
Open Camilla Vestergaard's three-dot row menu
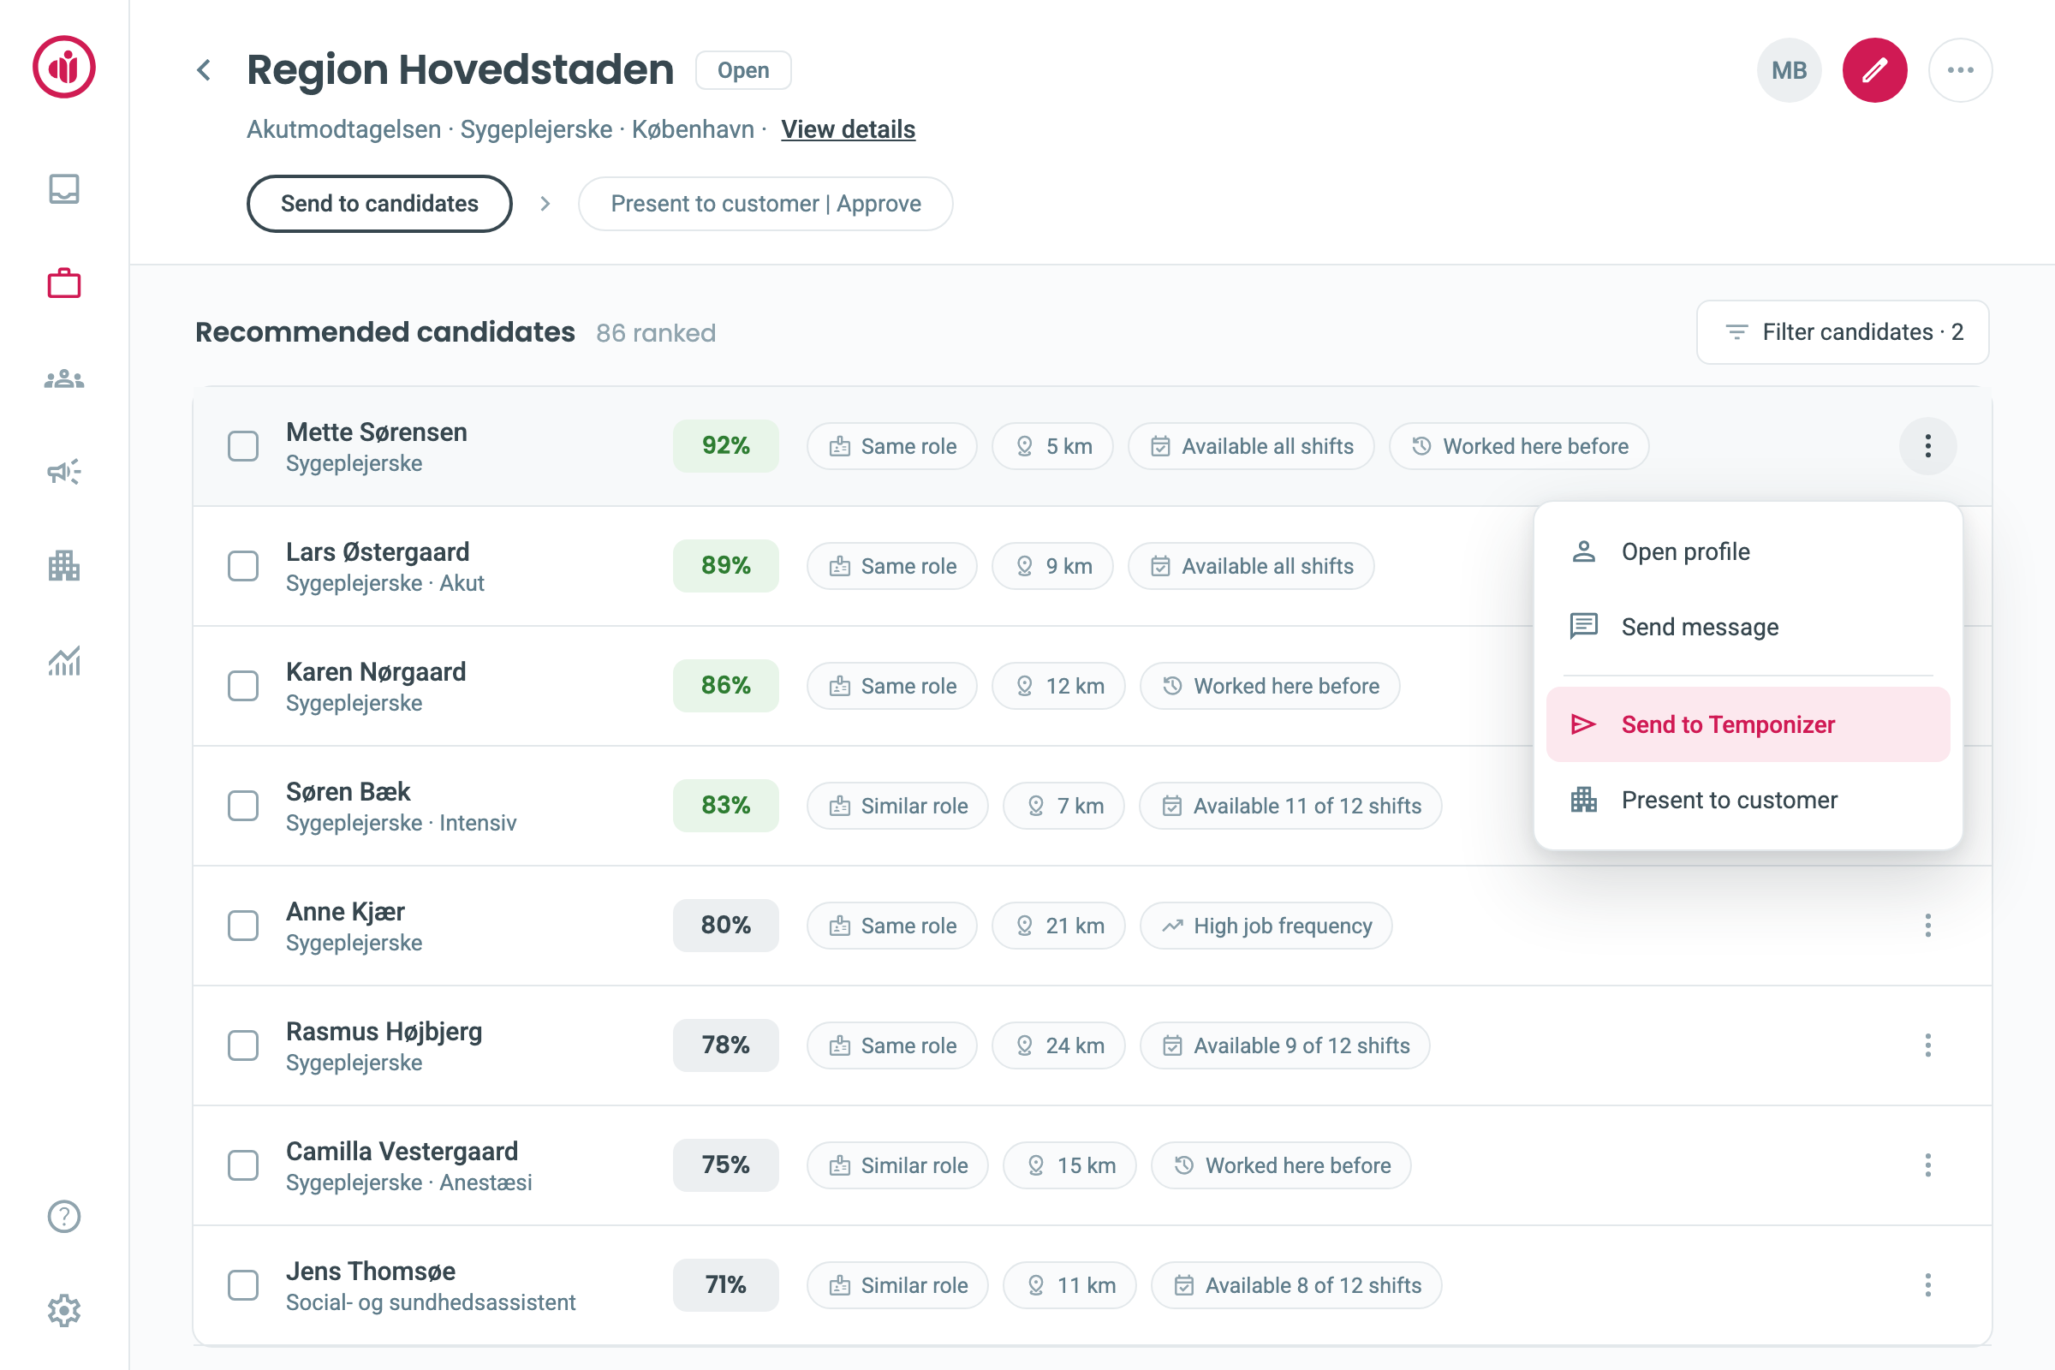[x=1927, y=1164]
